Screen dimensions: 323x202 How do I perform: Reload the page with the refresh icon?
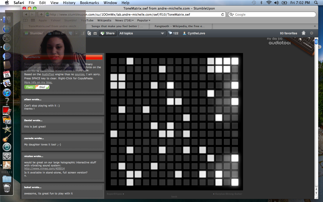pyautogui.click(x=223, y=15)
